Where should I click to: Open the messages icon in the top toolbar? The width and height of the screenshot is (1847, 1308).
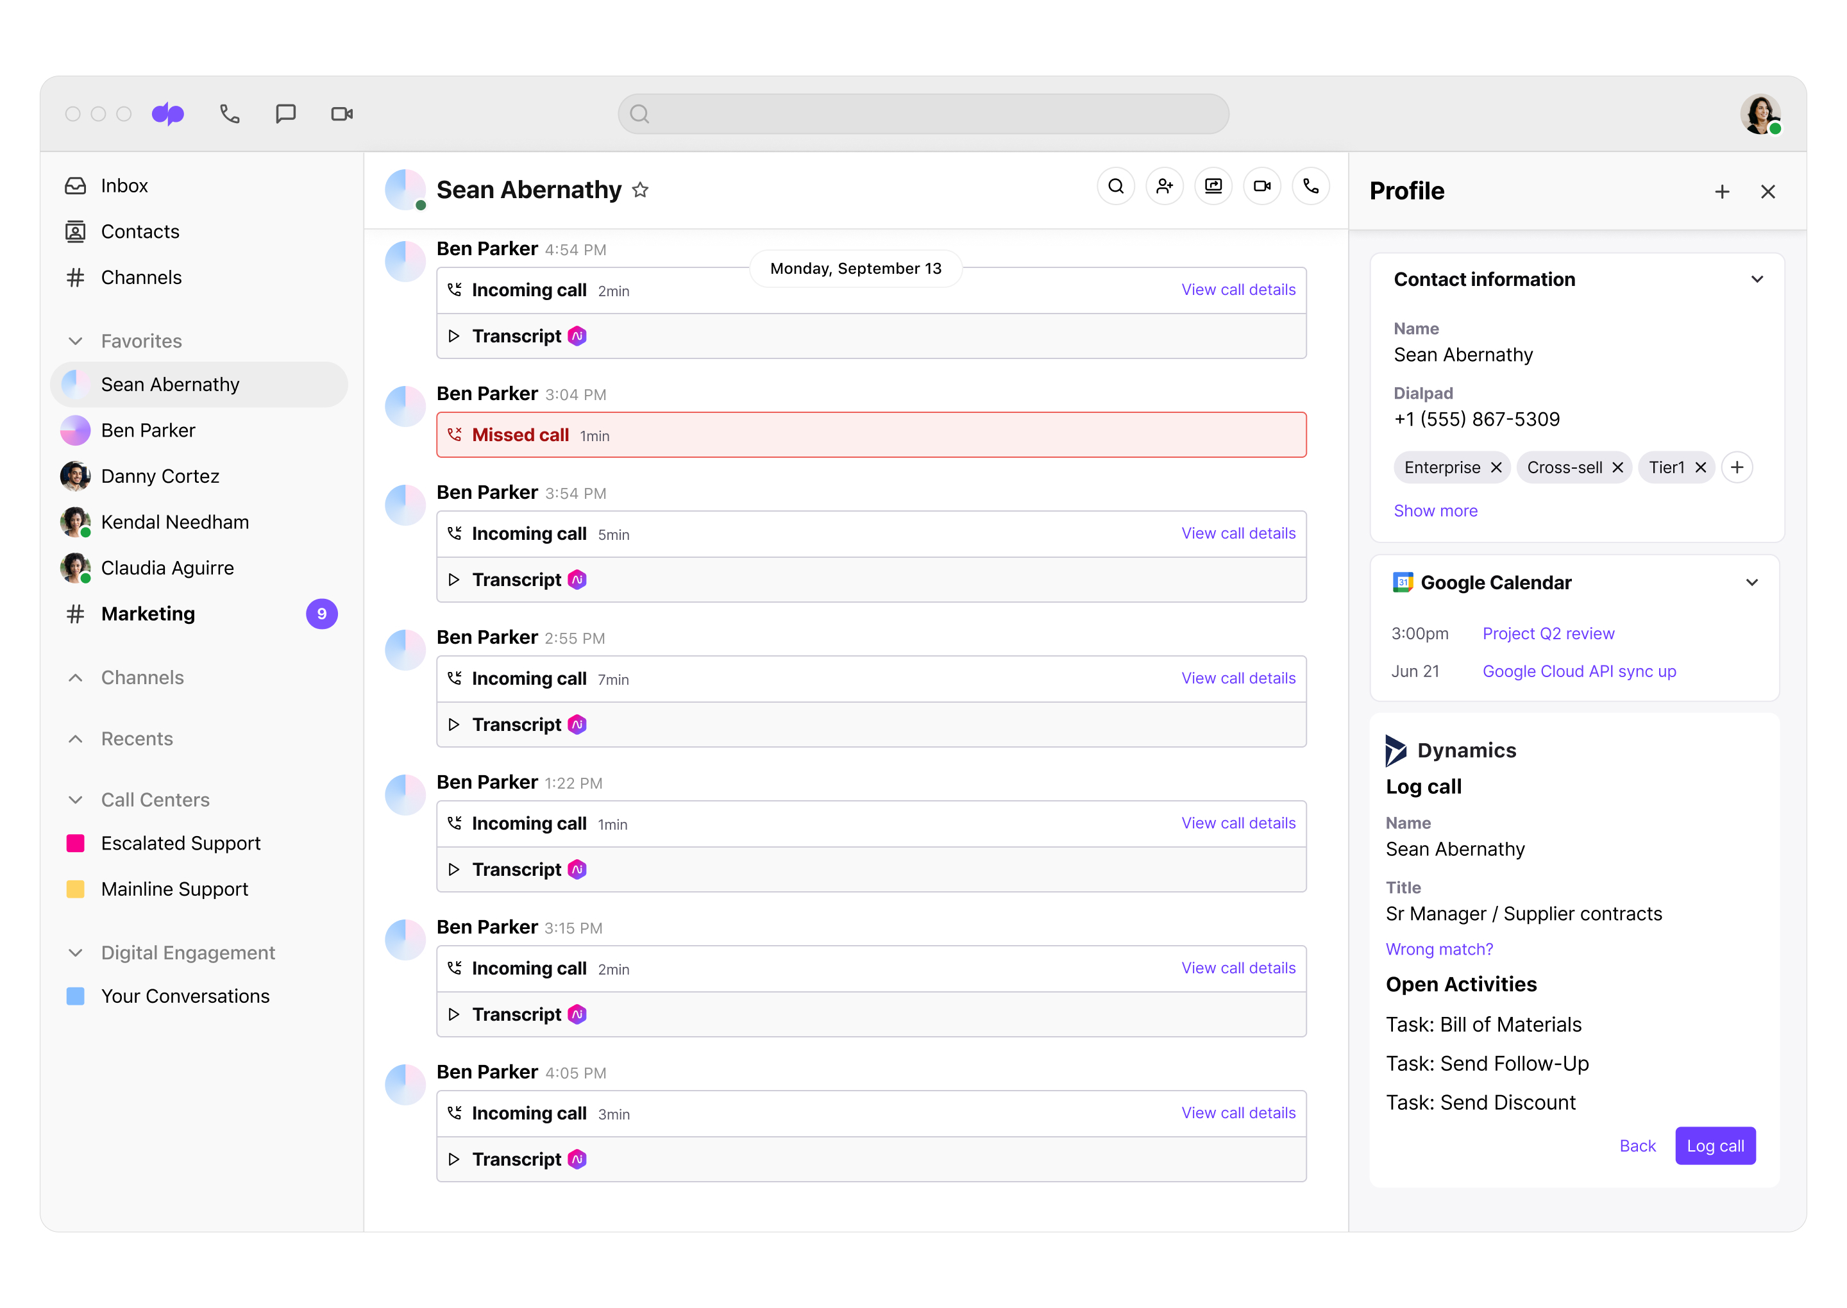[x=285, y=113]
